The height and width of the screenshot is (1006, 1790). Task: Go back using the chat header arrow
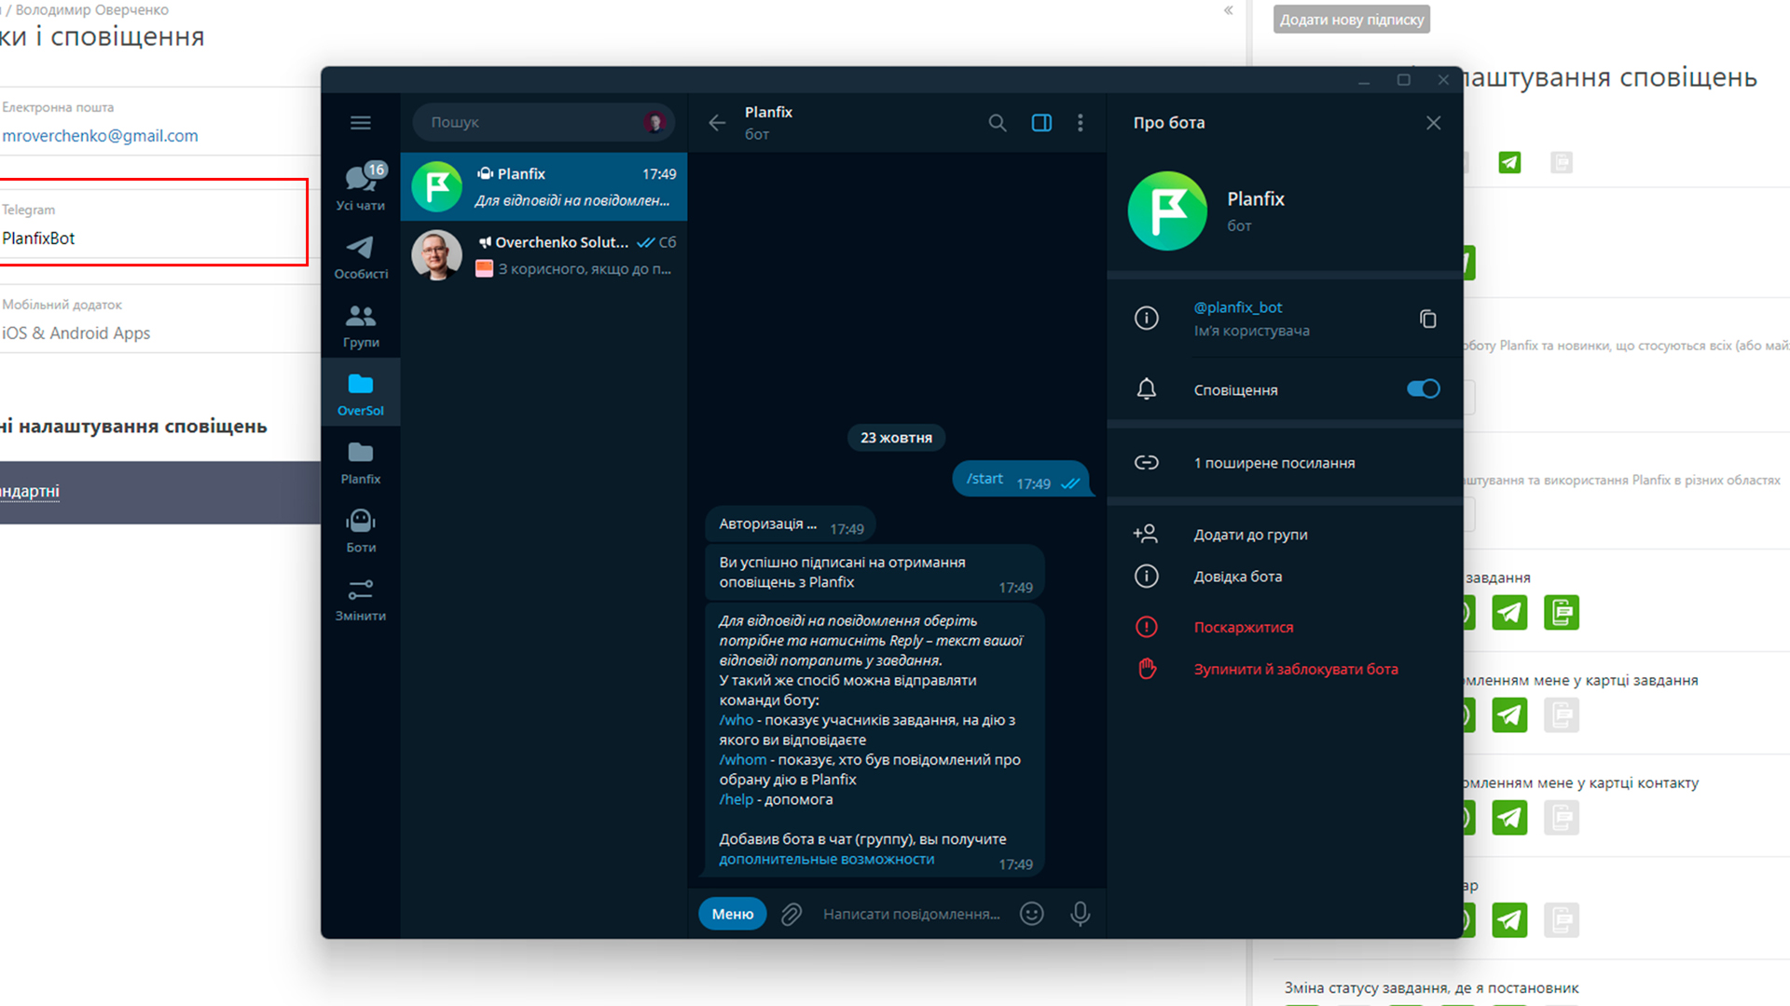point(716,123)
